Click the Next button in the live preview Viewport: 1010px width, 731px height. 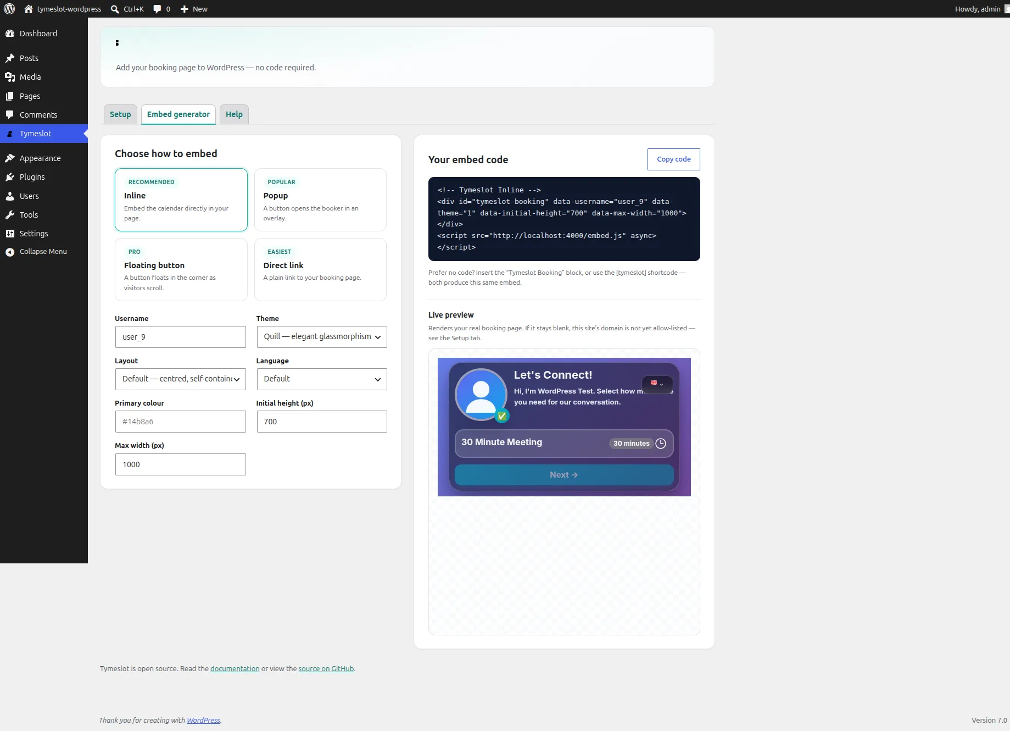pyautogui.click(x=564, y=475)
